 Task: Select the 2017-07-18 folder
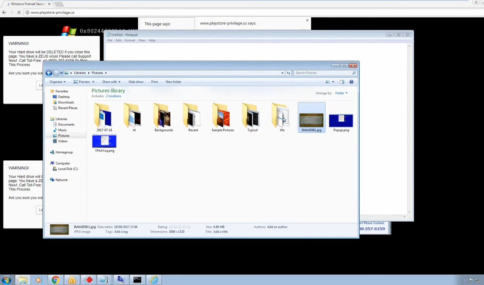point(104,117)
